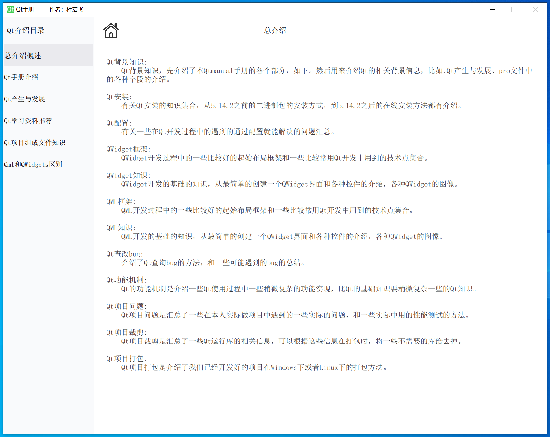Click the Qt logo in title bar
The height and width of the screenshot is (437, 550).
pyautogui.click(x=11, y=9)
